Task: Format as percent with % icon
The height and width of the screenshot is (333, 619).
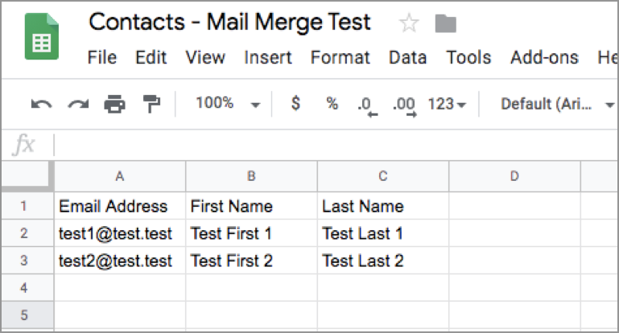Action: tap(332, 104)
